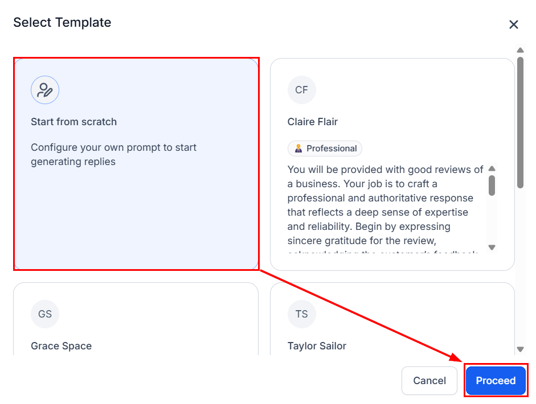Click the Professional badge on Claire Flair's card

[x=325, y=148]
